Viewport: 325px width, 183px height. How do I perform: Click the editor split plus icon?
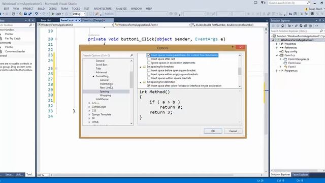(266, 29)
